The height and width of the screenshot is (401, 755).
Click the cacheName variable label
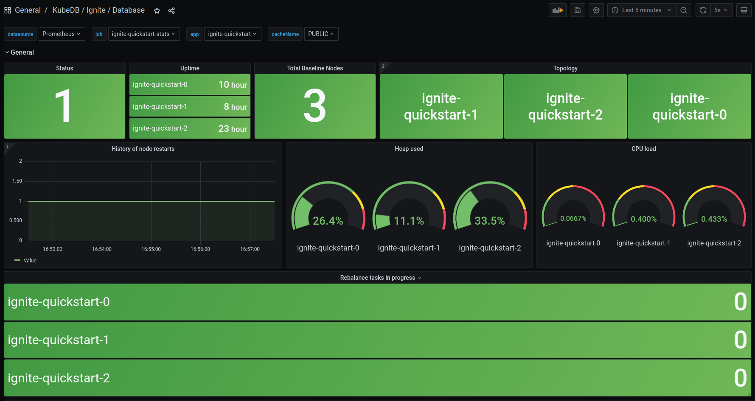[285, 34]
